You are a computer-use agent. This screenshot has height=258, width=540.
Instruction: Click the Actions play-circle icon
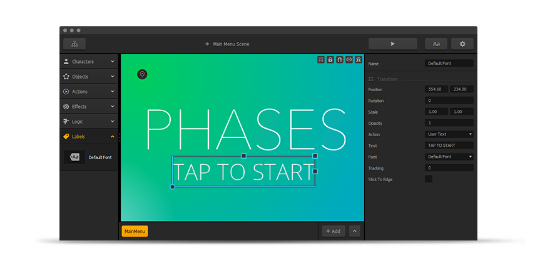pos(66,91)
